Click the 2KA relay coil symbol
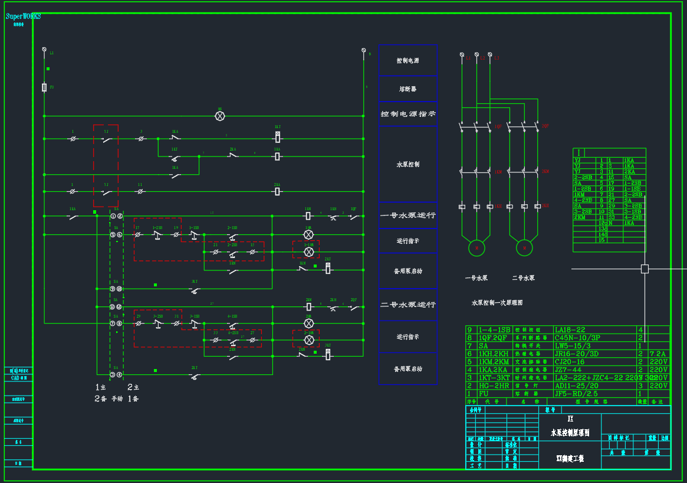 277,191
